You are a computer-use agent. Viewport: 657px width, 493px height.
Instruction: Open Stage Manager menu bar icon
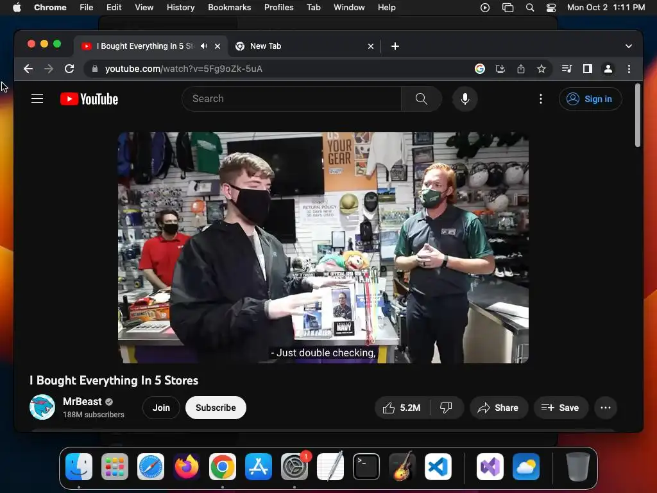pos(508,7)
